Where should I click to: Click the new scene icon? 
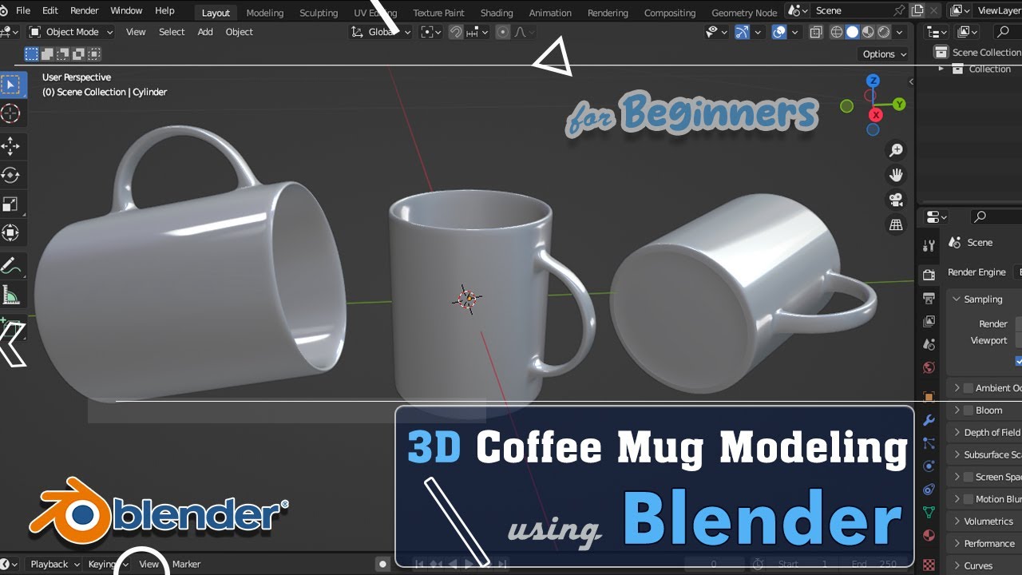[x=917, y=10]
